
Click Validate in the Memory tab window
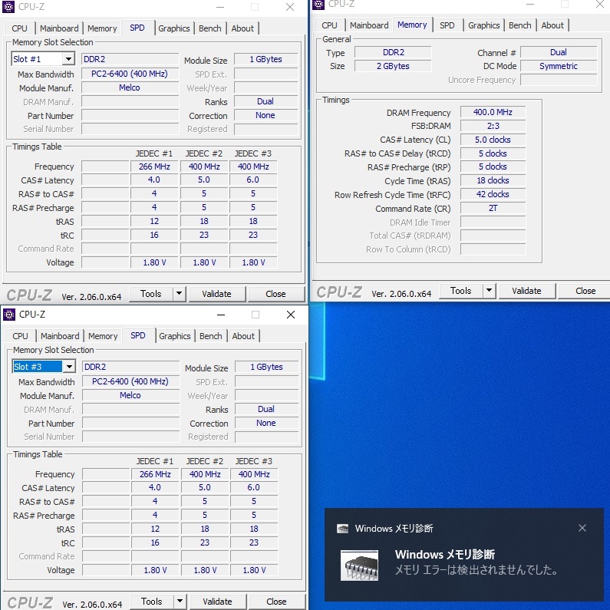click(x=526, y=291)
